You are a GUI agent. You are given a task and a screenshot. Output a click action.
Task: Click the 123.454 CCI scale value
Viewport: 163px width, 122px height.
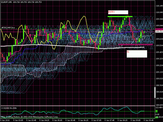pos(159,108)
